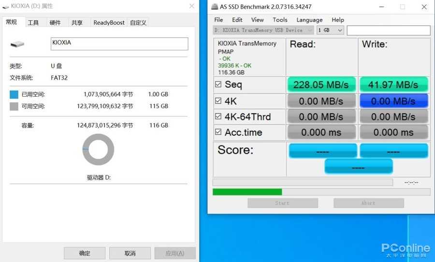Open the Tools menu in AS SSD Benchmark
Image resolution: width=435 pixels, height=262 pixels.
[280, 20]
